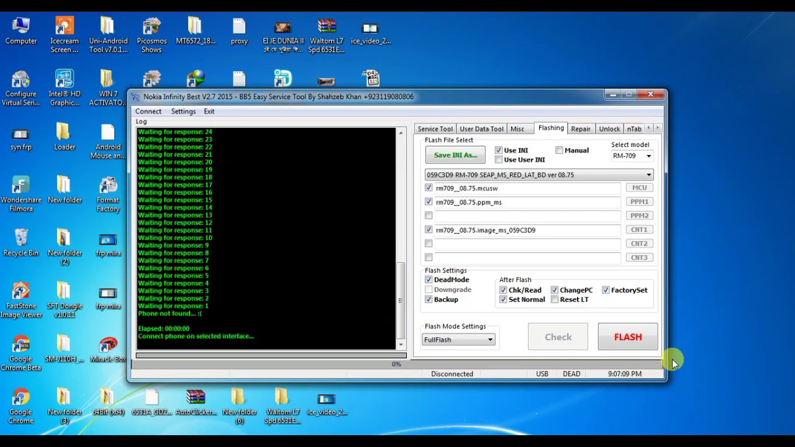This screenshot has width=795, height=447.
Task: Open AutoClicker archive icon
Action: (x=196, y=402)
